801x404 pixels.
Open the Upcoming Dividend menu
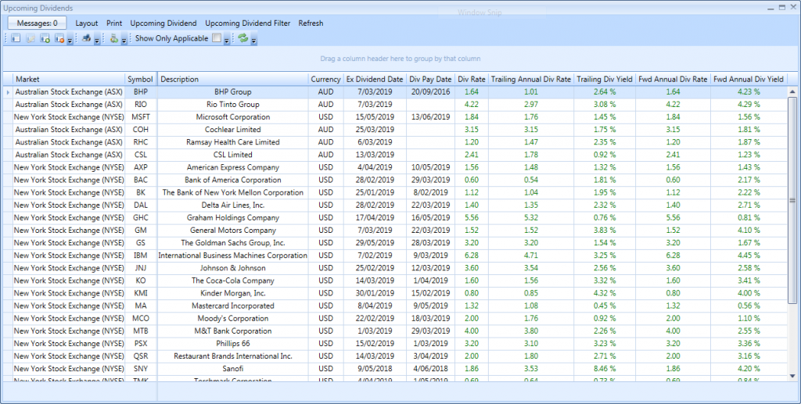click(163, 23)
